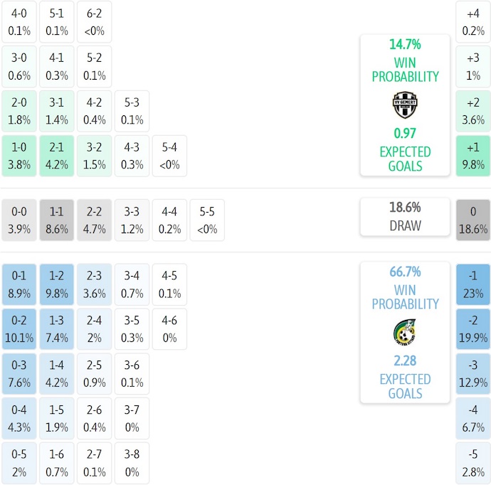
Task: Click the 0-0 score tile
Action: click(x=19, y=221)
